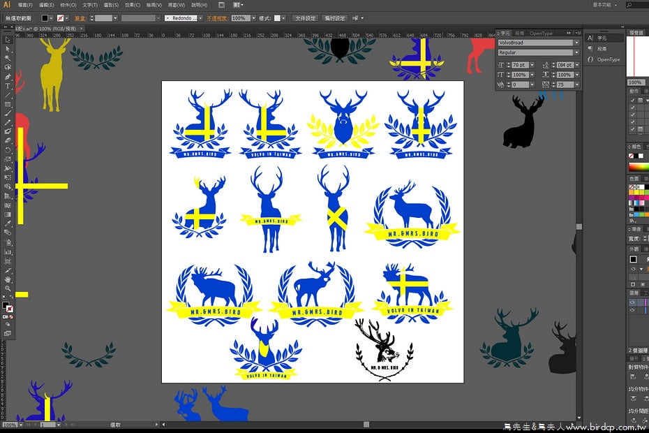Viewport: 649px width, 433px height.
Task: Open the Character panel flyout menu
Action: tap(579, 33)
